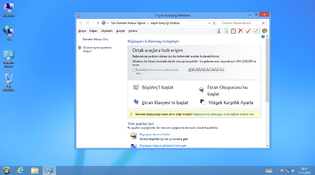315x175 pixels.
Task: Click 'Tüm Denetim Masası Öğeleri' breadcrumb
Action: point(128,23)
